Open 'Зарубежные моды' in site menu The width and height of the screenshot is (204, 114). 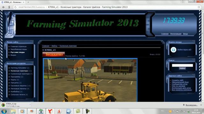[18, 49]
